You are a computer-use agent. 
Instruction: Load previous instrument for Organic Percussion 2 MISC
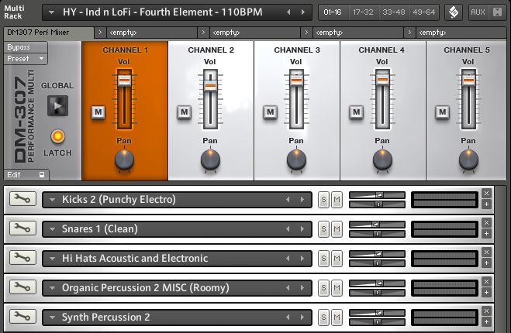click(x=288, y=288)
